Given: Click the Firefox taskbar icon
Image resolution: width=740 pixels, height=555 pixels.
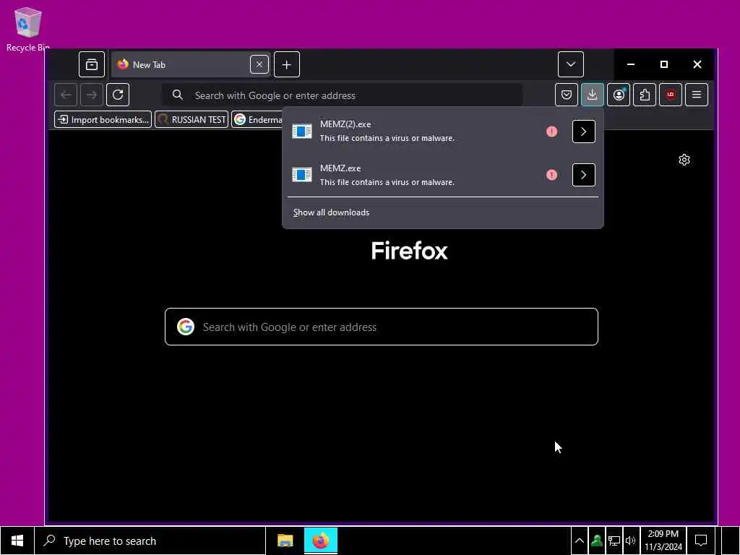Looking at the screenshot, I should [x=320, y=541].
